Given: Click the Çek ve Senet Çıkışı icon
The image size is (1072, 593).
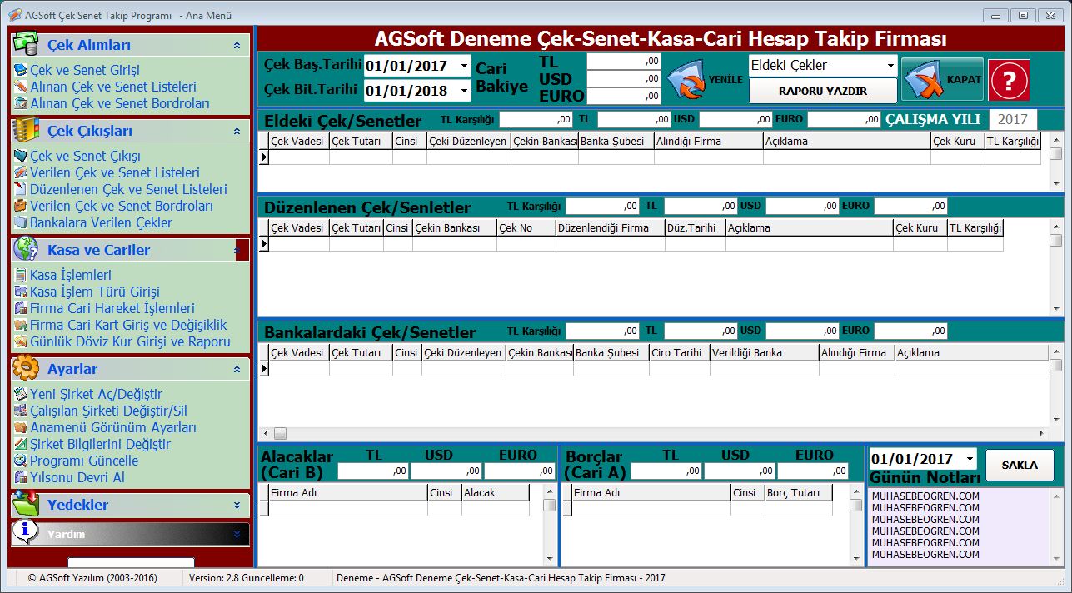Looking at the screenshot, I should coord(21,157).
